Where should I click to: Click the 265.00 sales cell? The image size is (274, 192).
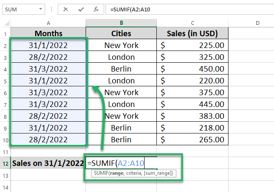pyautogui.click(x=192, y=139)
